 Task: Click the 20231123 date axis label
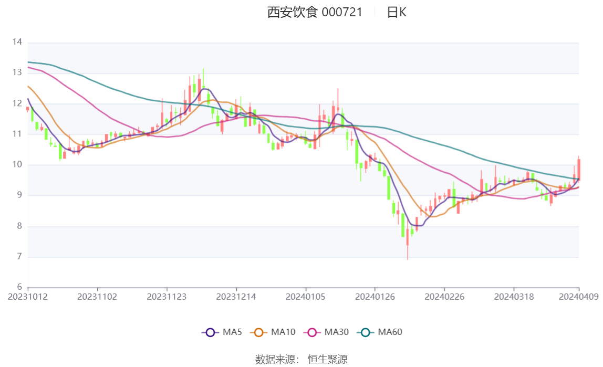pyautogui.click(x=167, y=297)
